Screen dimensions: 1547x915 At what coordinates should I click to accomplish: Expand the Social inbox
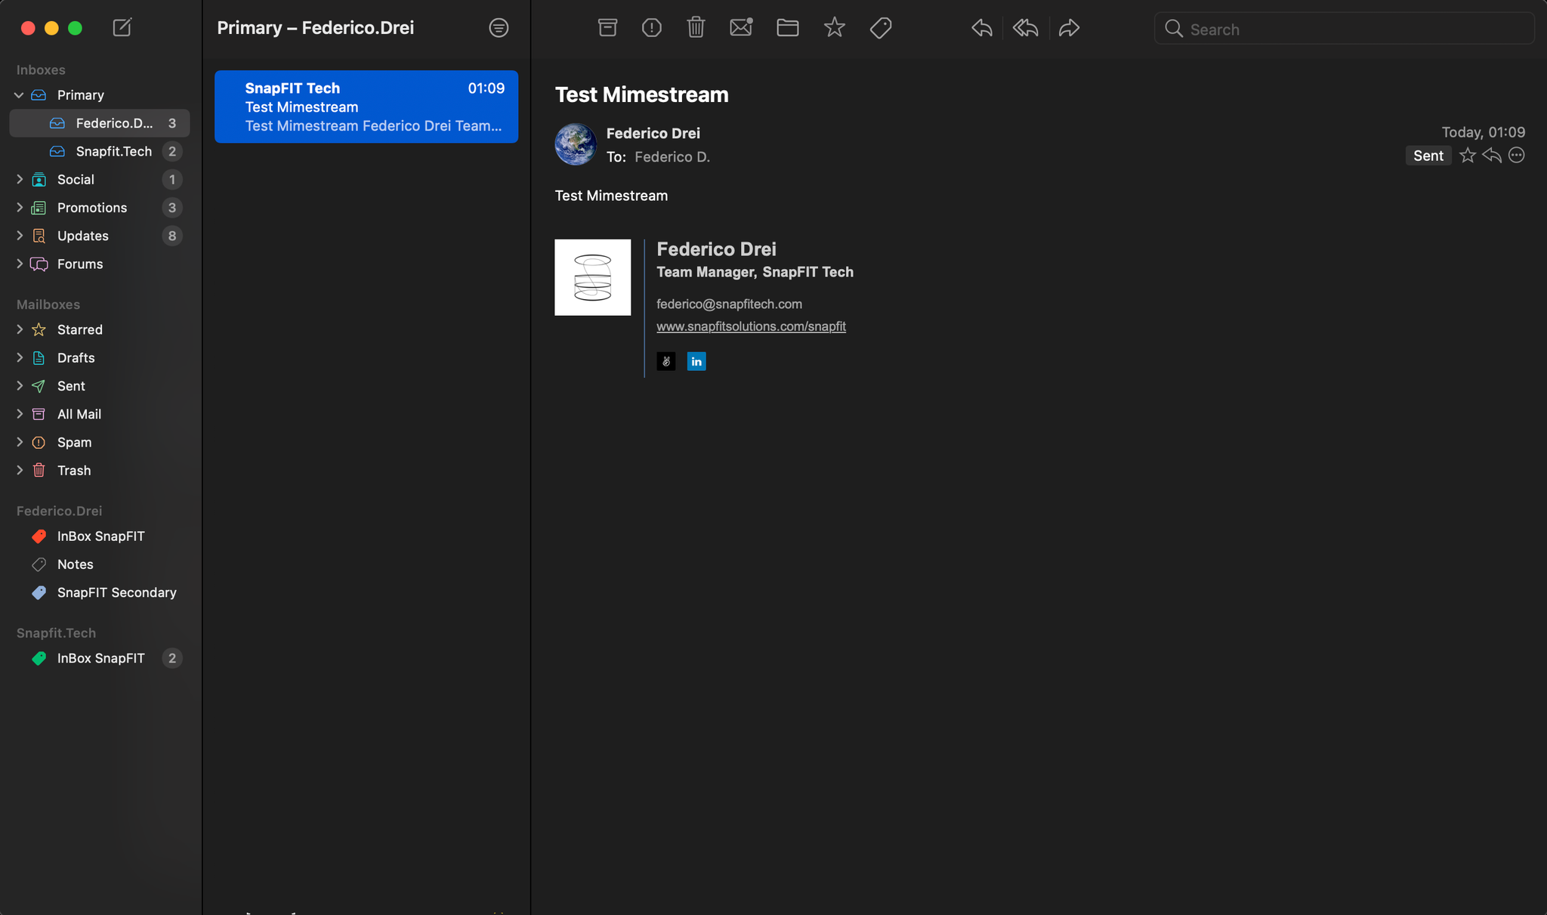pos(19,180)
